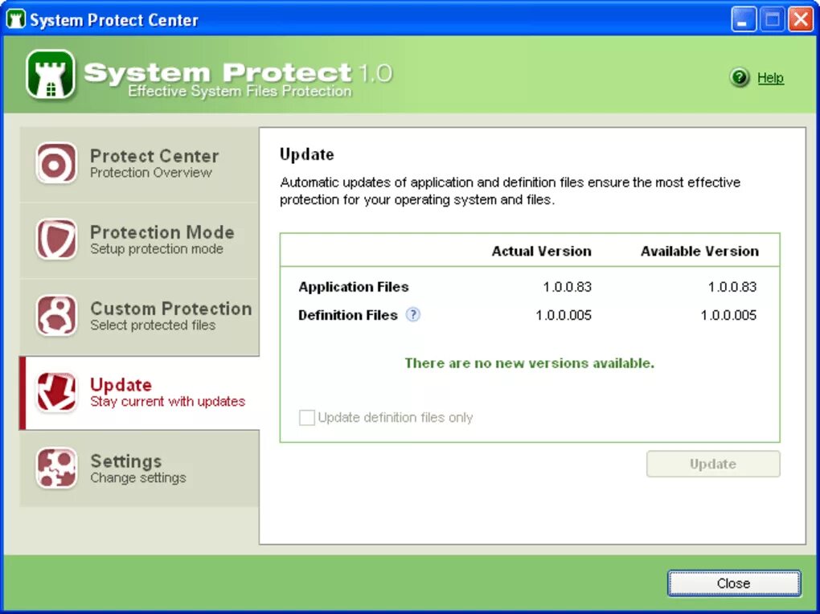Click the Available Version column header
The height and width of the screenshot is (614, 820).
(699, 251)
